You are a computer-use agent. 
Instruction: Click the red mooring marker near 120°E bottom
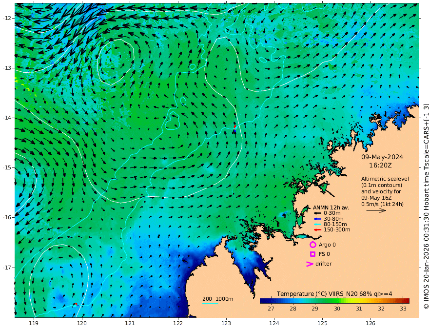click(76, 304)
